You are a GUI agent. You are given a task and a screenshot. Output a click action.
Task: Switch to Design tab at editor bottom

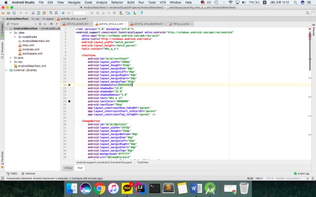68,168
